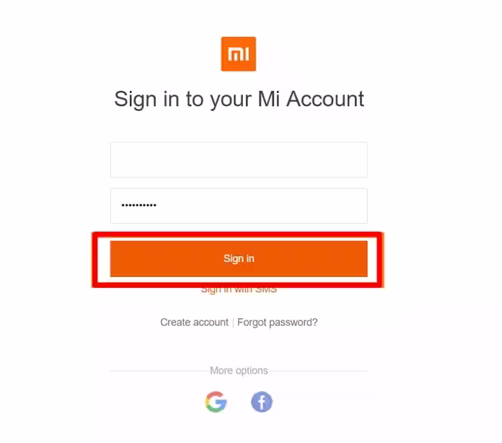Begin password recovery via Forgot password?

click(278, 323)
